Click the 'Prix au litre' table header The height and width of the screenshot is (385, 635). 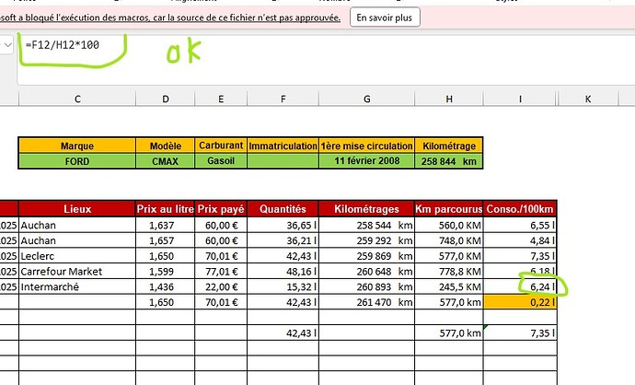point(166,209)
